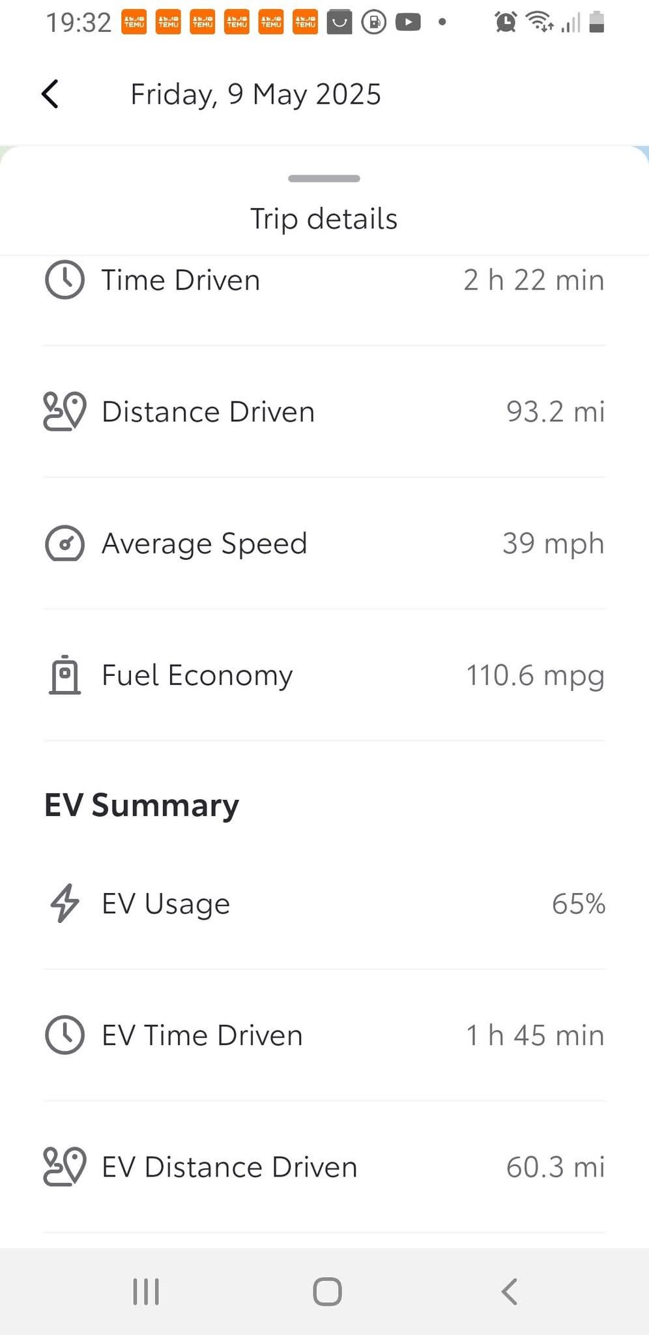The image size is (649, 1335).
Task: Tap the Distance Driven 93.2 mi value
Action: [x=555, y=412]
